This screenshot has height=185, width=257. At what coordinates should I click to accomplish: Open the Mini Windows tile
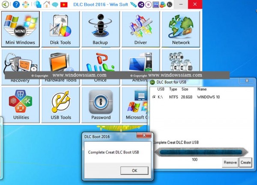(x=21, y=29)
